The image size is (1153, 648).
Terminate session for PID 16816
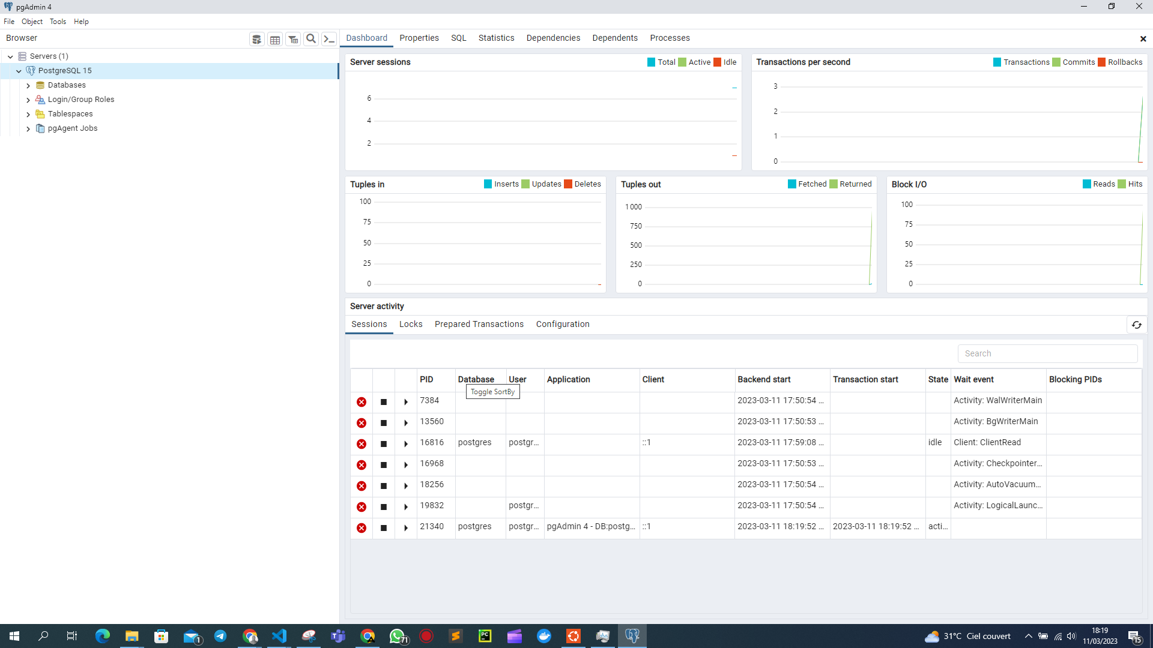click(362, 444)
